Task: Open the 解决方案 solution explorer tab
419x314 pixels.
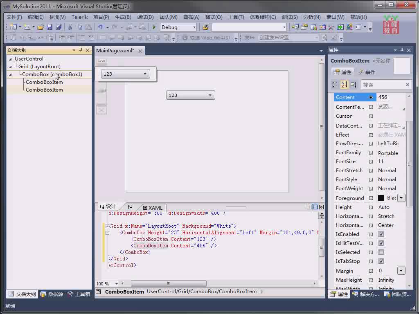Action: 365,294
